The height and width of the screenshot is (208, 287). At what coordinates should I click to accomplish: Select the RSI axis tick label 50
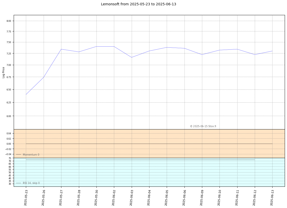[x=10, y=173]
